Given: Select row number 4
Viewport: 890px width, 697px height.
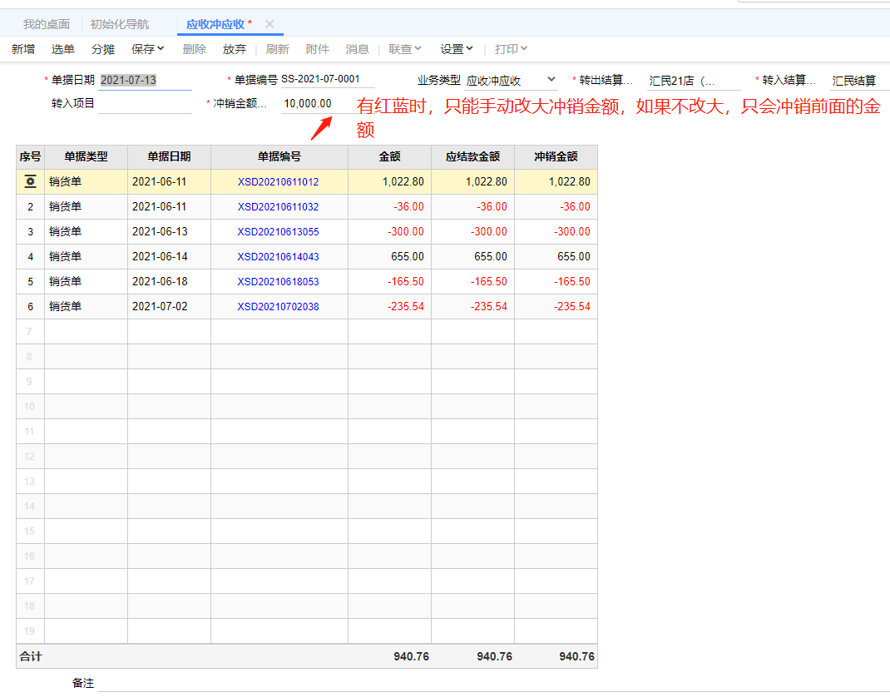Looking at the screenshot, I should click(31, 257).
